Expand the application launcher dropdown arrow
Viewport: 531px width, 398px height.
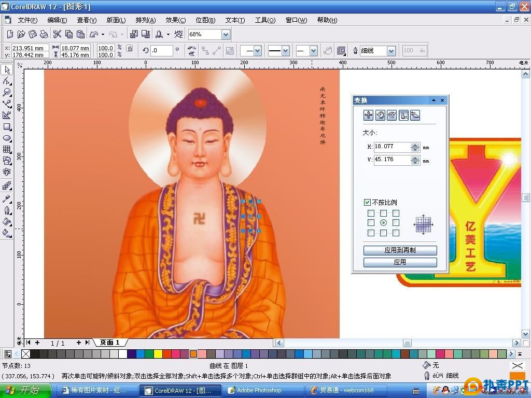pyautogui.click(x=168, y=35)
